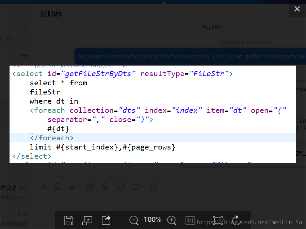Save the previewed image
This screenshot has height=229, width=306.
(69, 221)
